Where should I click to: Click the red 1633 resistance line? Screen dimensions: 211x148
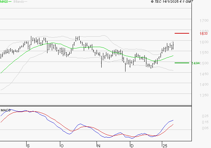182,33
